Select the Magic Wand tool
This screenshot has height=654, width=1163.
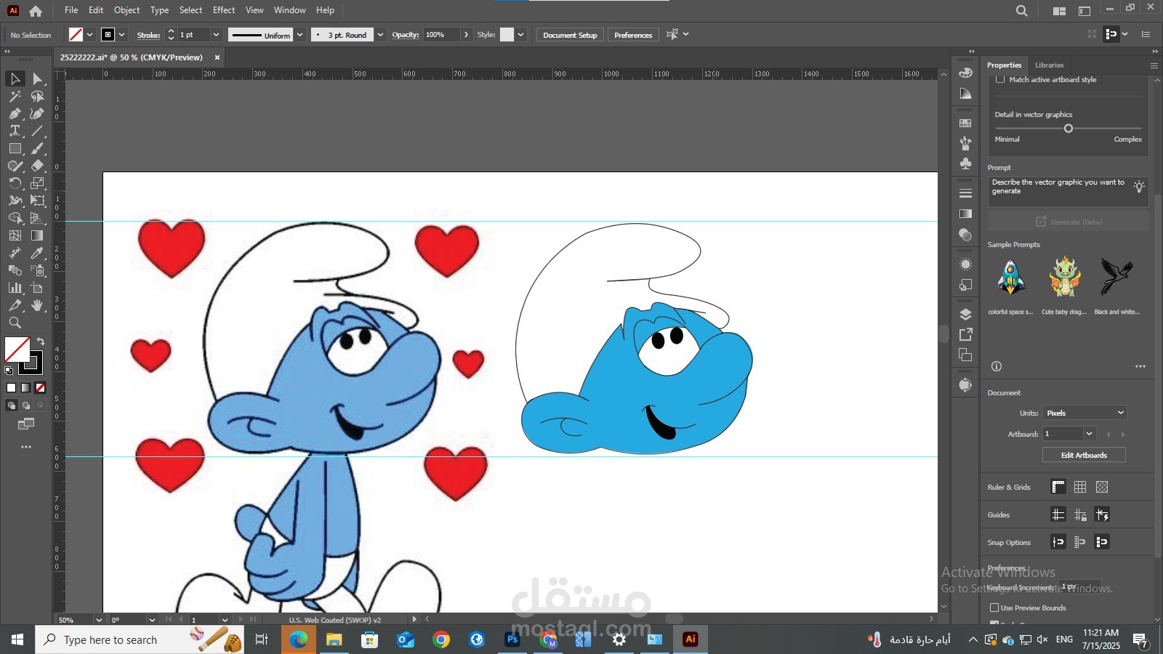tap(15, 96)
